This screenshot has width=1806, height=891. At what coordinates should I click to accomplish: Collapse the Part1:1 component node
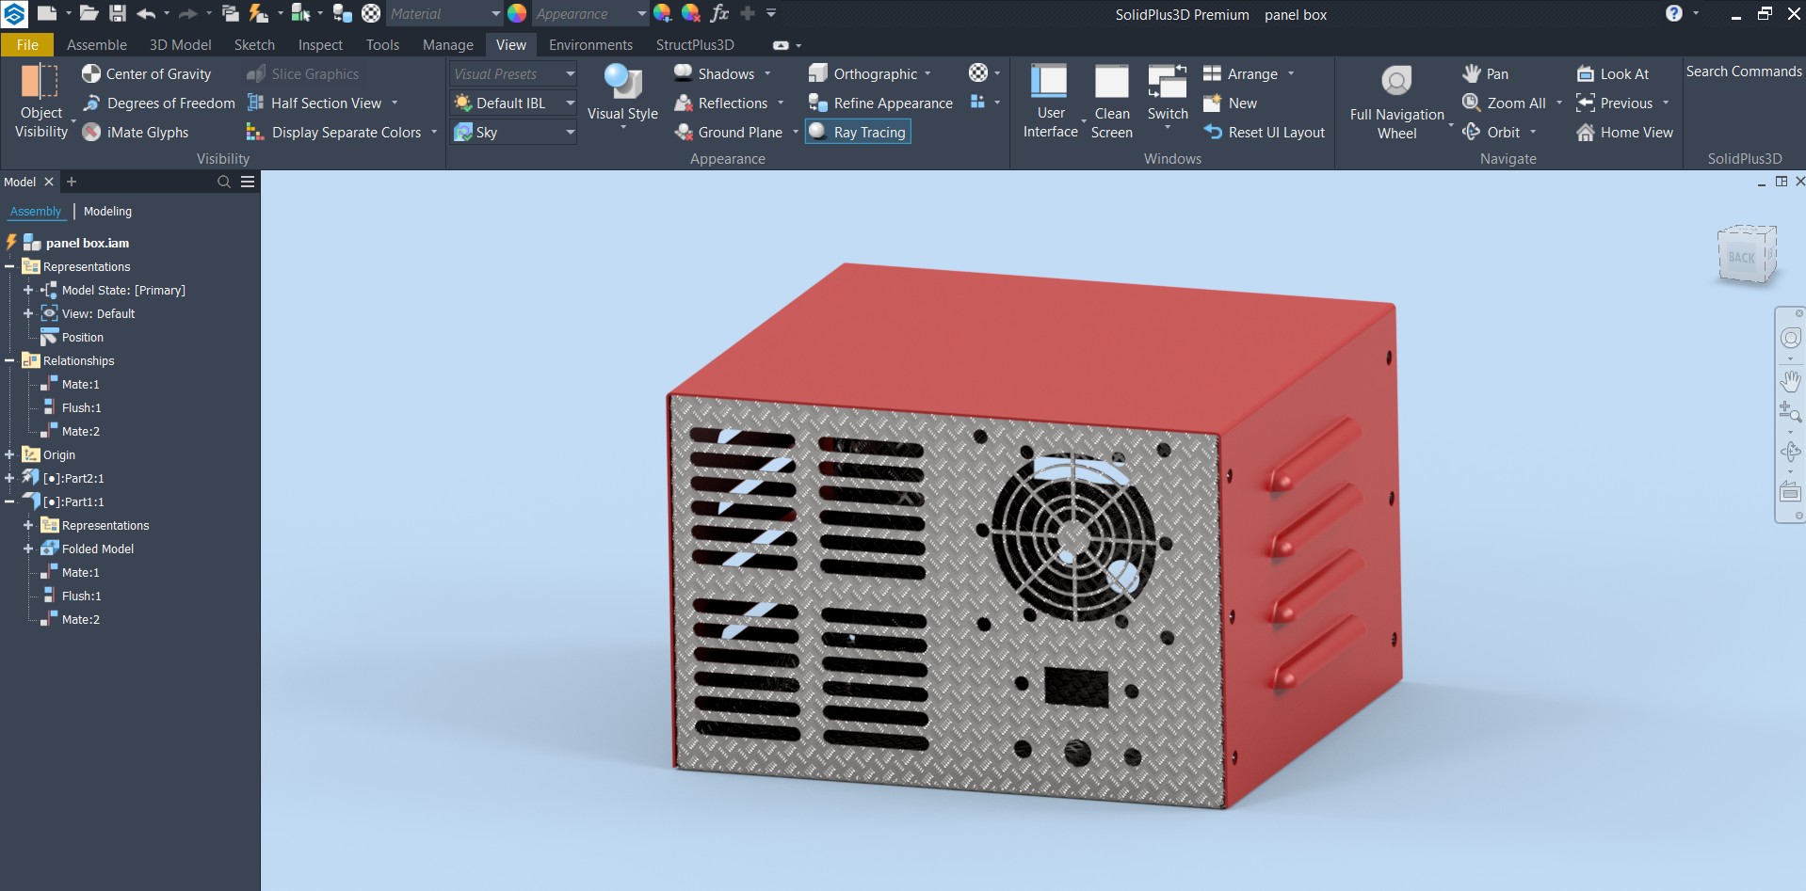9,501
